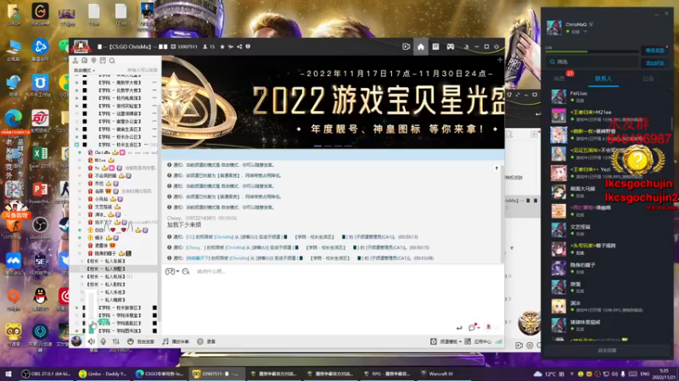Open the Windows Start menu
Image resolution: width=679 pixels, height=381 pixels.
8,373
